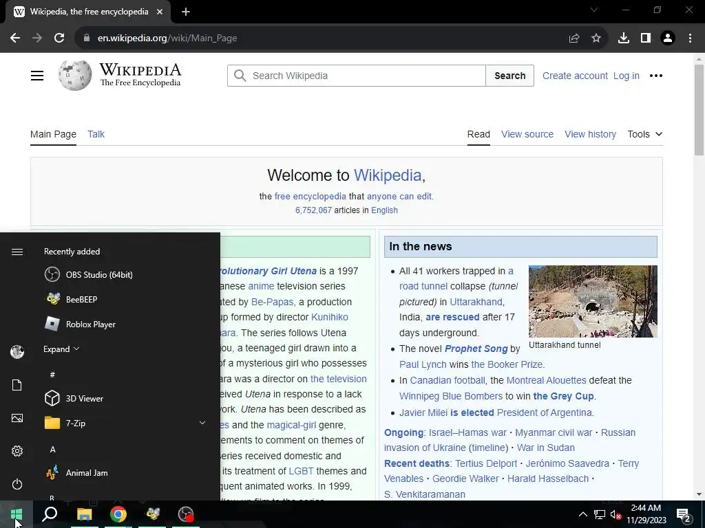Open taskbar Search magnifier
The height and width of the screenshot is (528, 705).
coord(50,514)
